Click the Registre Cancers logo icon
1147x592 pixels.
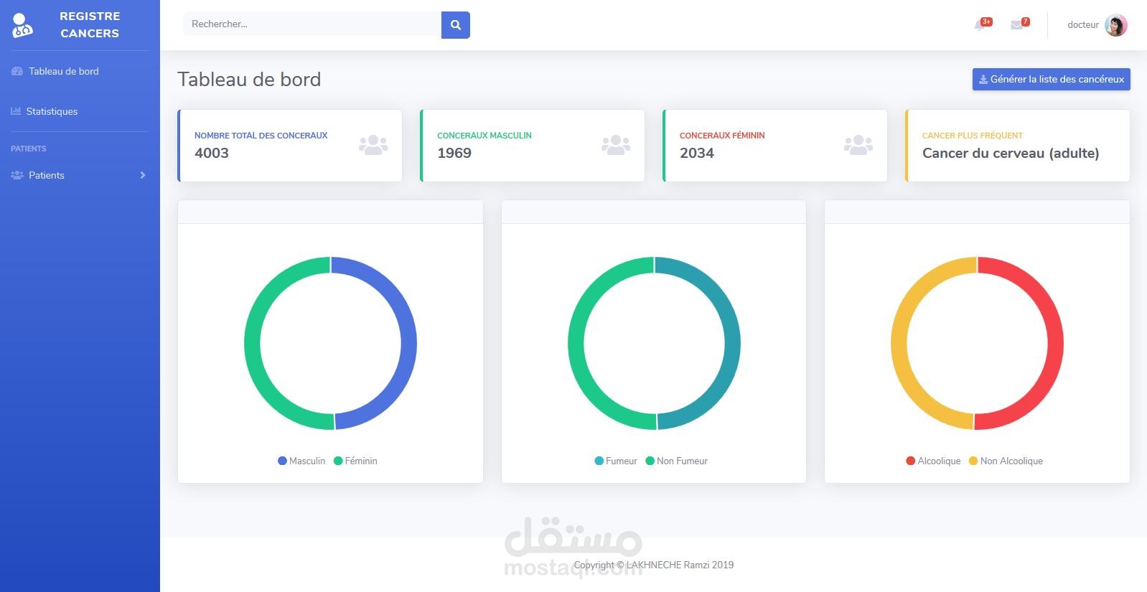[22, 25]
